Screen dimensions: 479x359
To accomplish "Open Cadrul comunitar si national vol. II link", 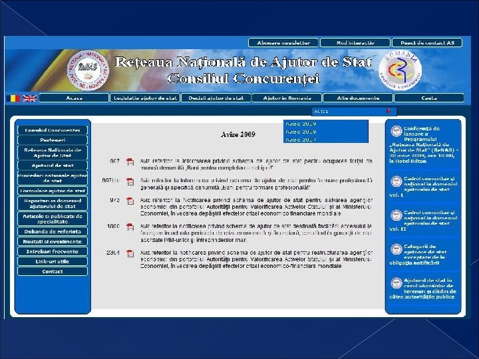I will pyautogui.click(x=424, y=221).
